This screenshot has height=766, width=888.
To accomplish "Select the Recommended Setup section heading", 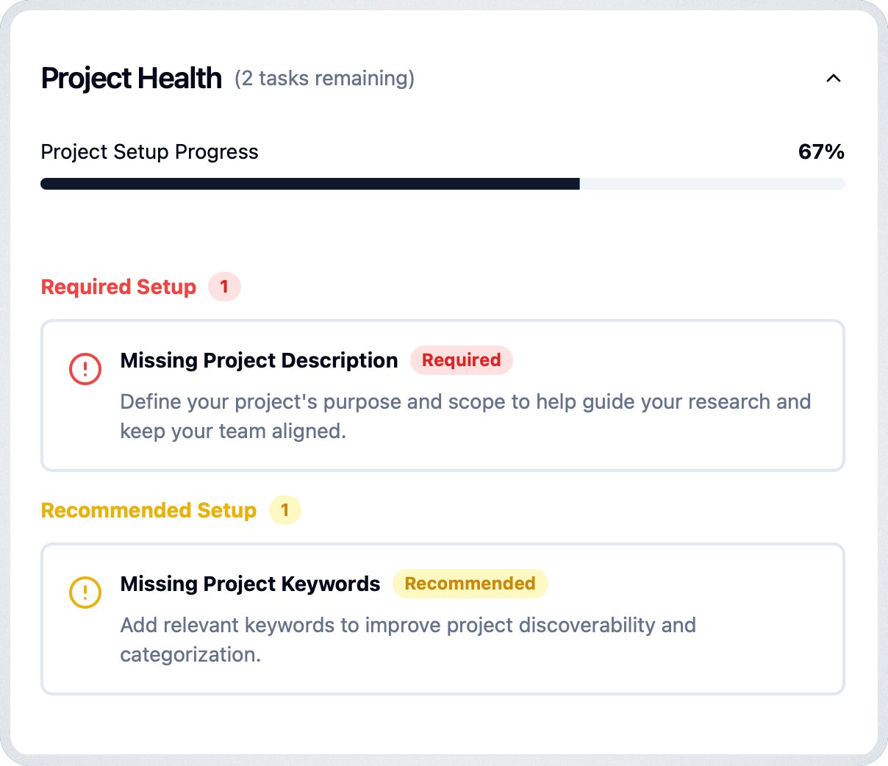I will pyautogui.click(x=148, y=510).
